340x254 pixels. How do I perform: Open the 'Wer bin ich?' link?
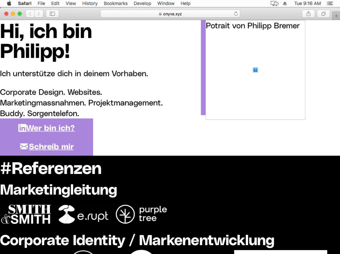pyautogui.click(x=51, y=128)
